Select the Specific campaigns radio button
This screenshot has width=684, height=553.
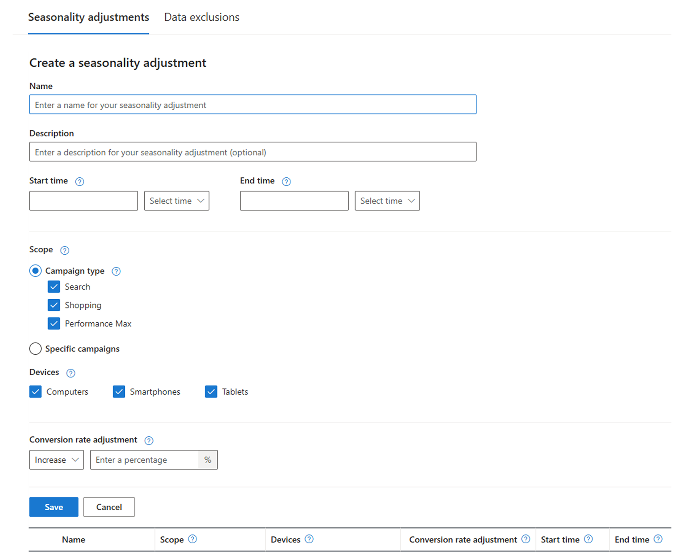point(35,349)
